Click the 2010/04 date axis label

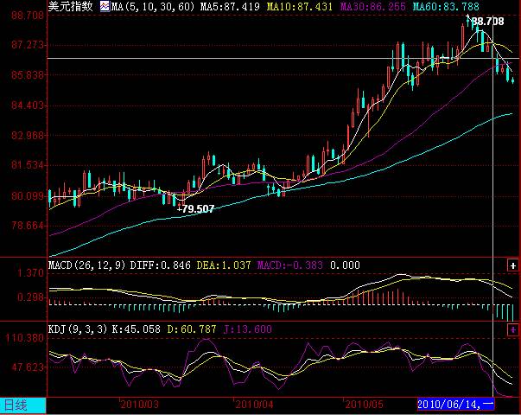point(254,405)
